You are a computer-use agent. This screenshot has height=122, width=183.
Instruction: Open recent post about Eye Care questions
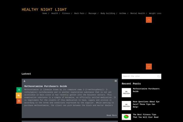click(146, 104)
